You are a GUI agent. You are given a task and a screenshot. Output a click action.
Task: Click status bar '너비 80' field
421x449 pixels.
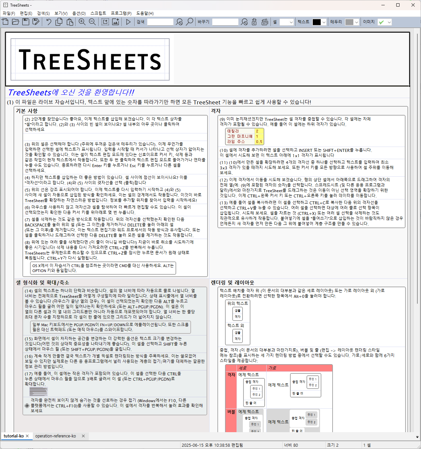click(291, 445)
